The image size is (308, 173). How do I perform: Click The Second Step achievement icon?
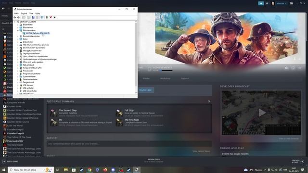click(x=53, y=113)
